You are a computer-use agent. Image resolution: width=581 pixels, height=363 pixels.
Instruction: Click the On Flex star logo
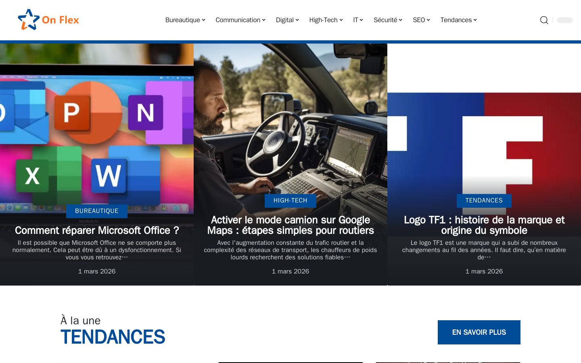(29, 20)
